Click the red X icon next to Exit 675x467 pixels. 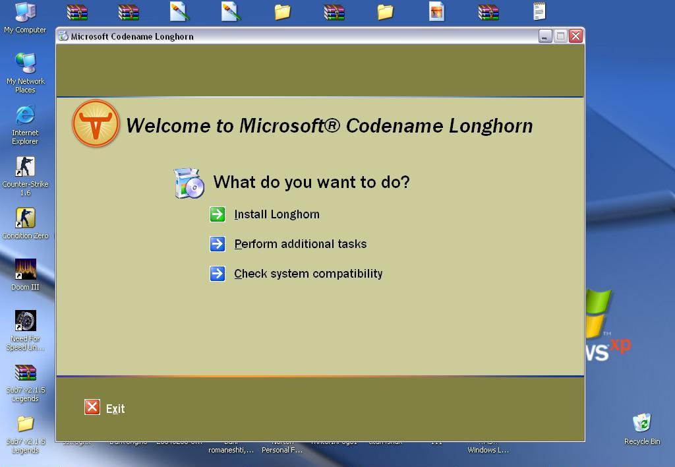click(92, 407)
